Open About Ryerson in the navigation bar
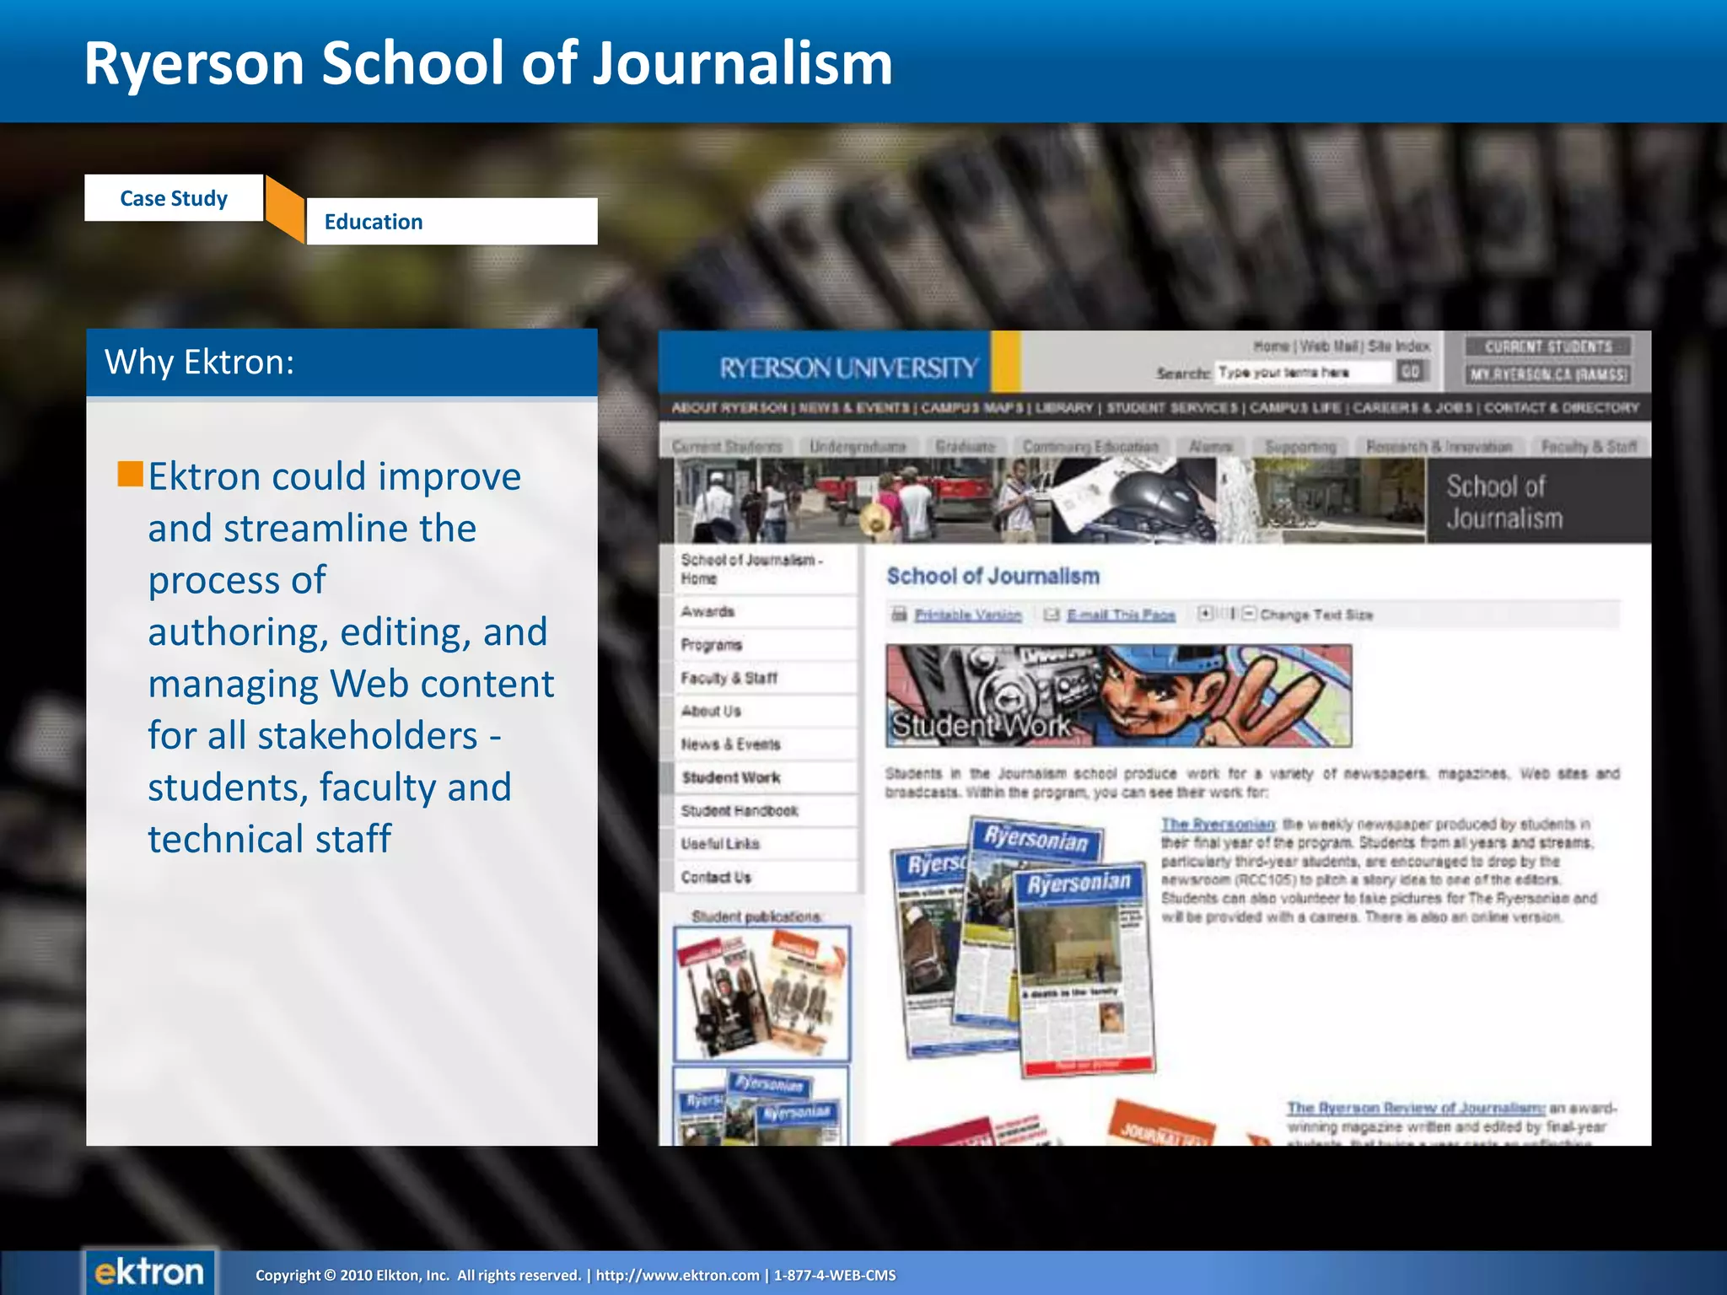This screenshot has width=1727, height=1295. coord(729,408)
